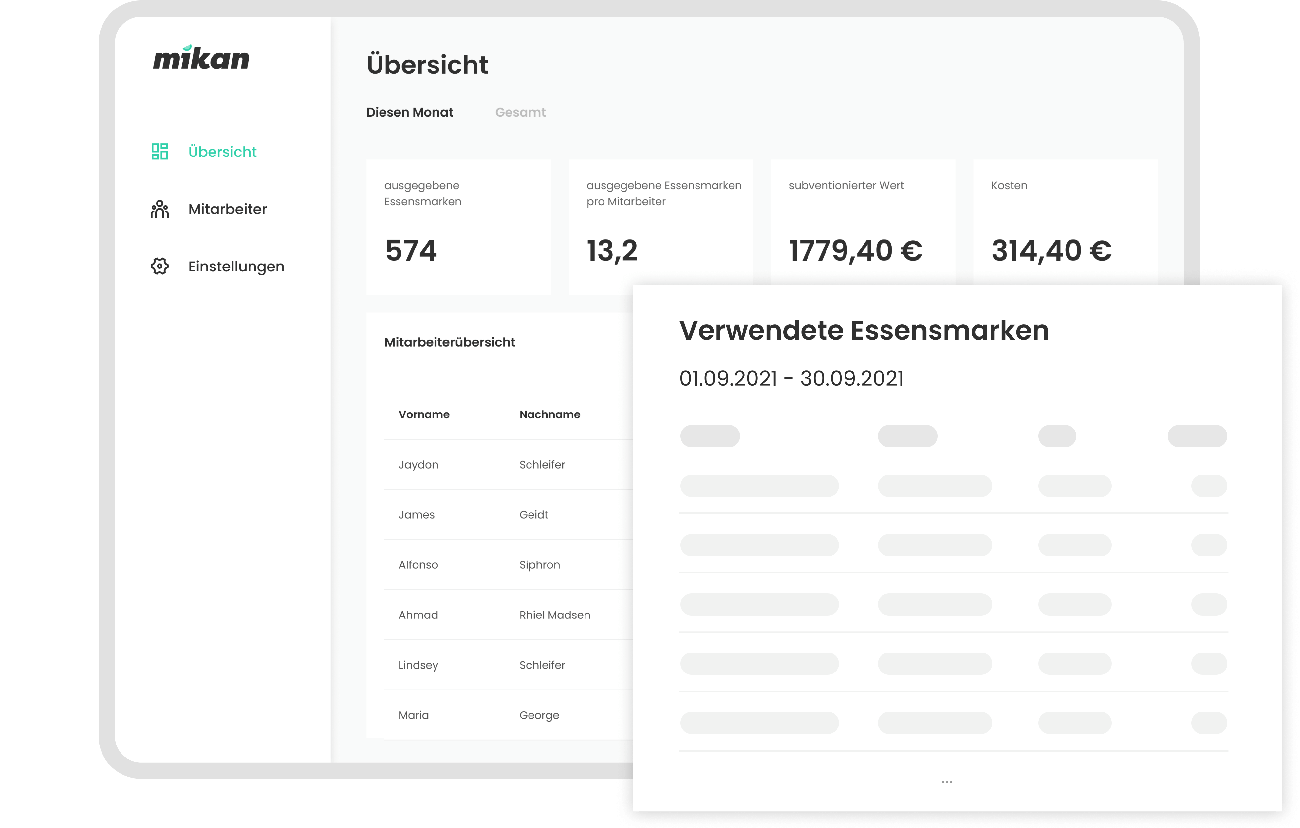Select the Ahmad first name cell
The image size is (1300, 828).
pos(418,615)
